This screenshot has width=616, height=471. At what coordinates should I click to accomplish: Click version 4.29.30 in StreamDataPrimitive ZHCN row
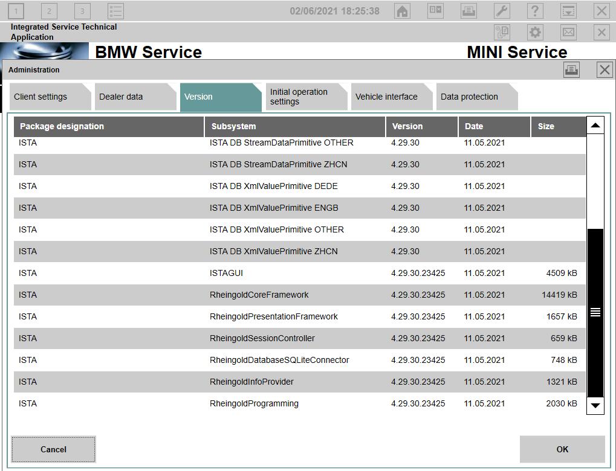pos(405,164)
